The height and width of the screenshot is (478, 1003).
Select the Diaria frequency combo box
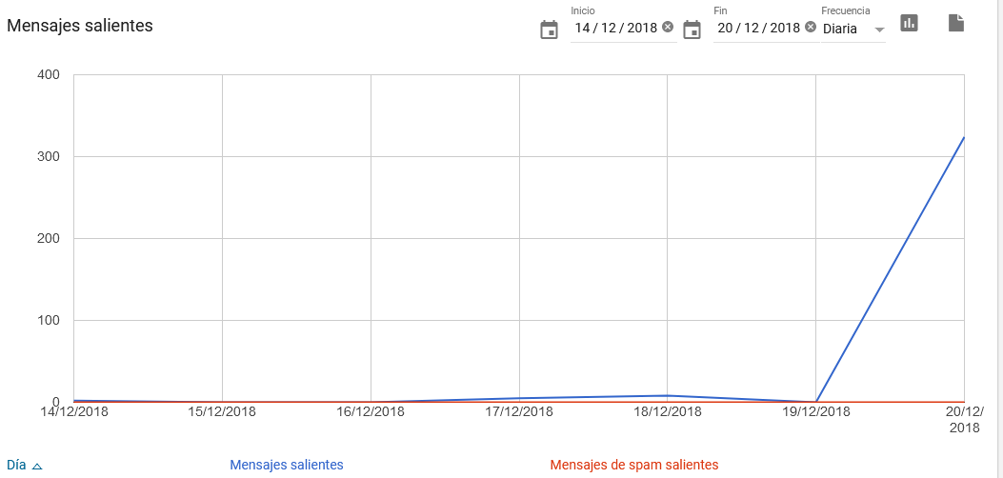tap(842, 29)
